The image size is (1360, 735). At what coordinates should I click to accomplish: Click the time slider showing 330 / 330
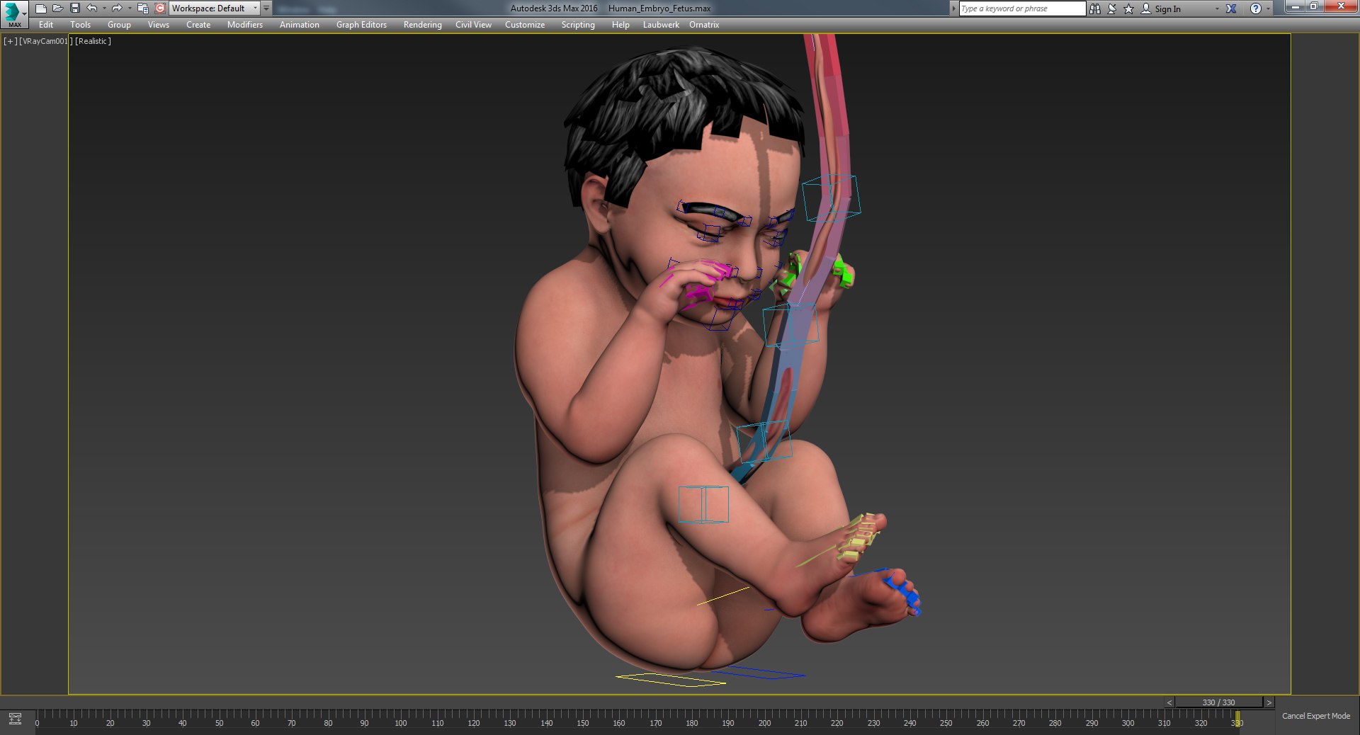tap(1218, 702)
